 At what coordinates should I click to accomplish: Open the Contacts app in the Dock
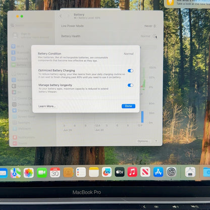(x=68, y=172)
